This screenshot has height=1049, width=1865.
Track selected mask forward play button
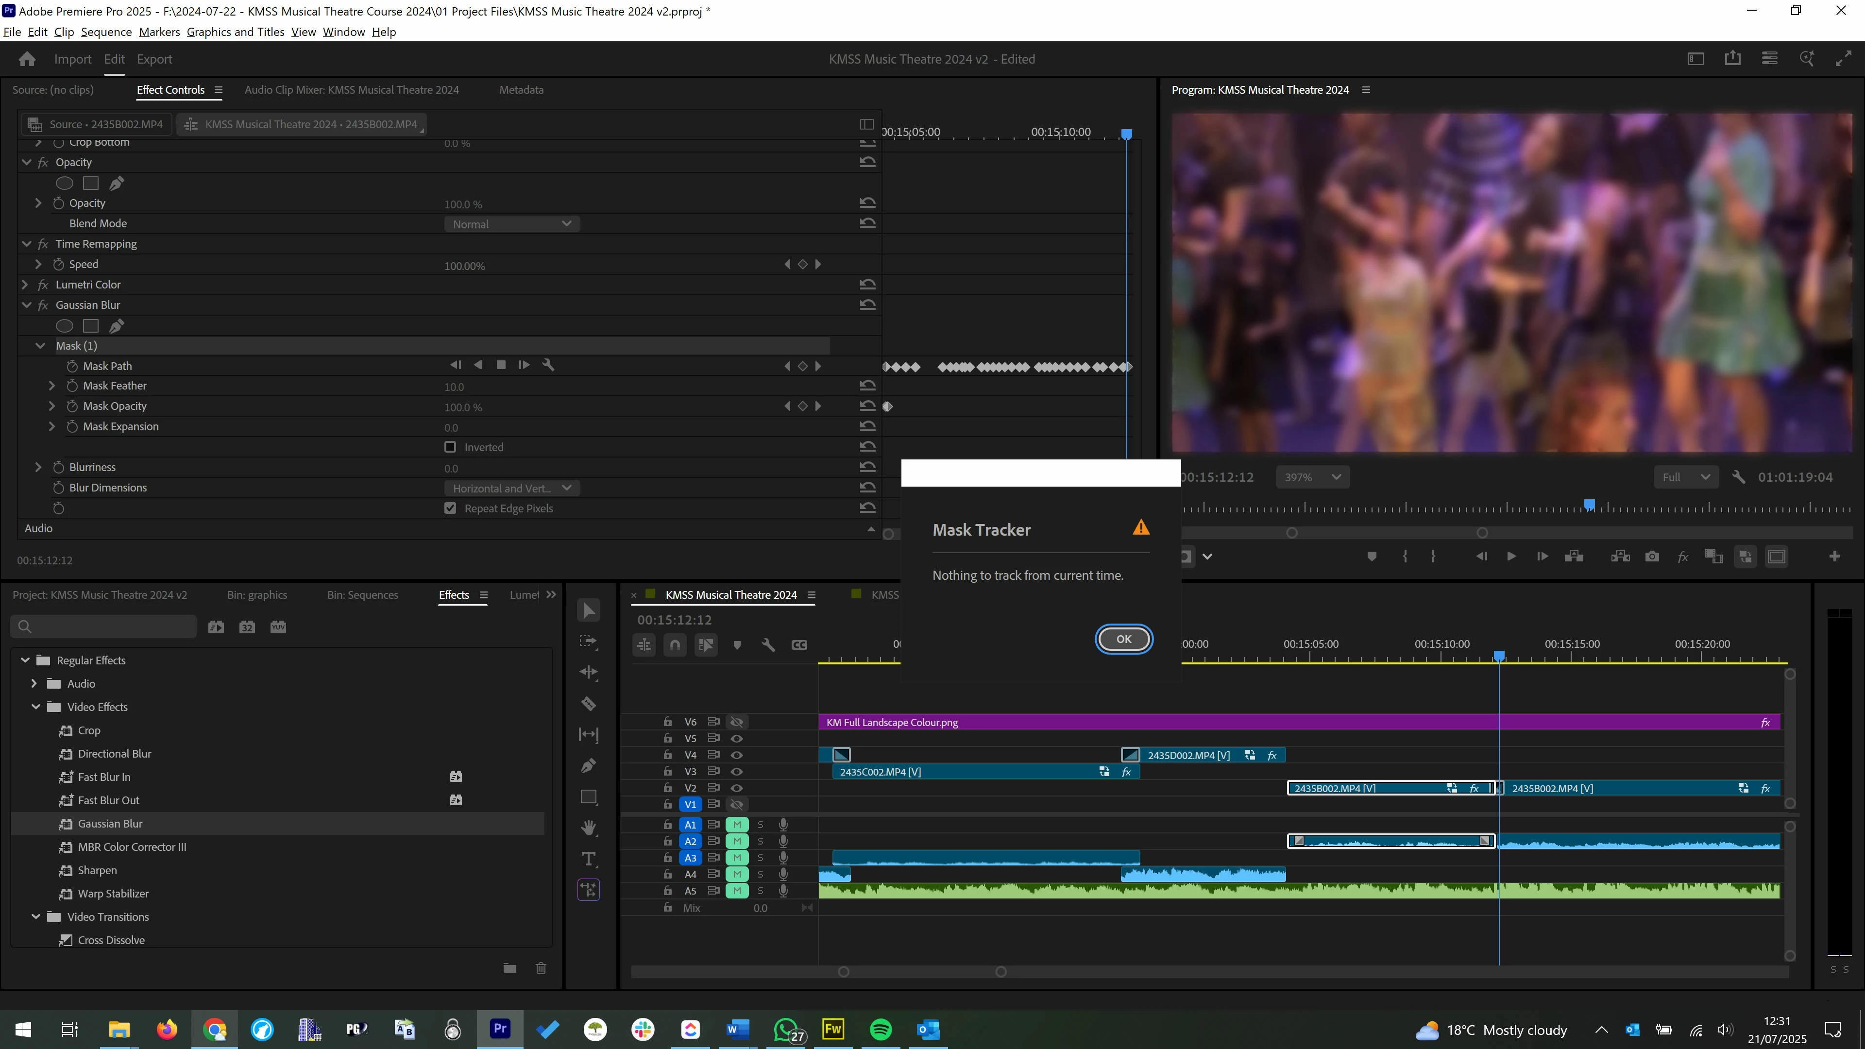point(524,366)
